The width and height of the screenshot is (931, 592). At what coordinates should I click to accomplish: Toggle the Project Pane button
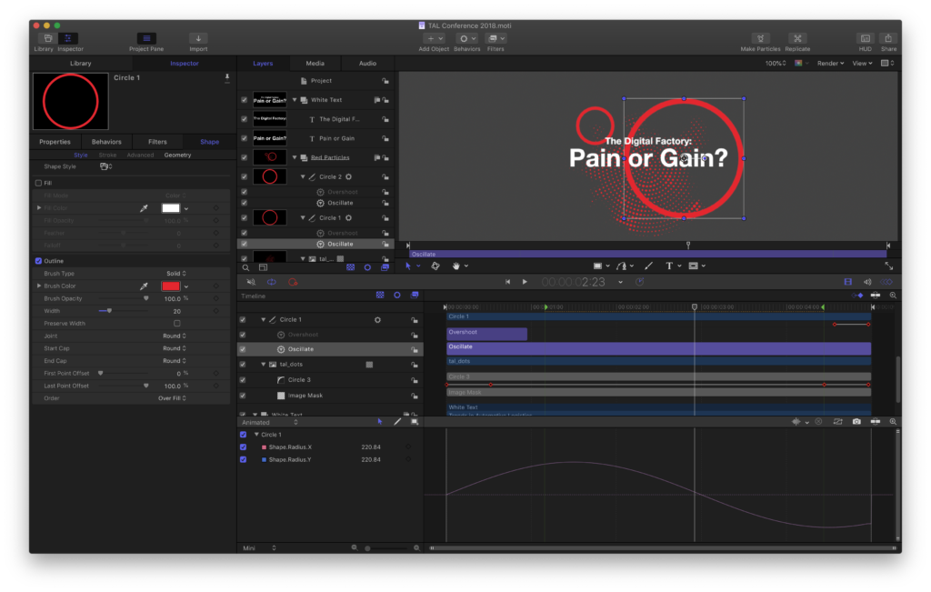point(146,38)
